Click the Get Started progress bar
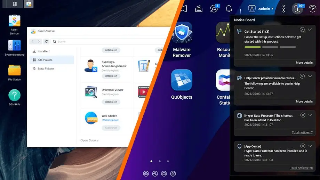The image size is (320, 180). 270,47
